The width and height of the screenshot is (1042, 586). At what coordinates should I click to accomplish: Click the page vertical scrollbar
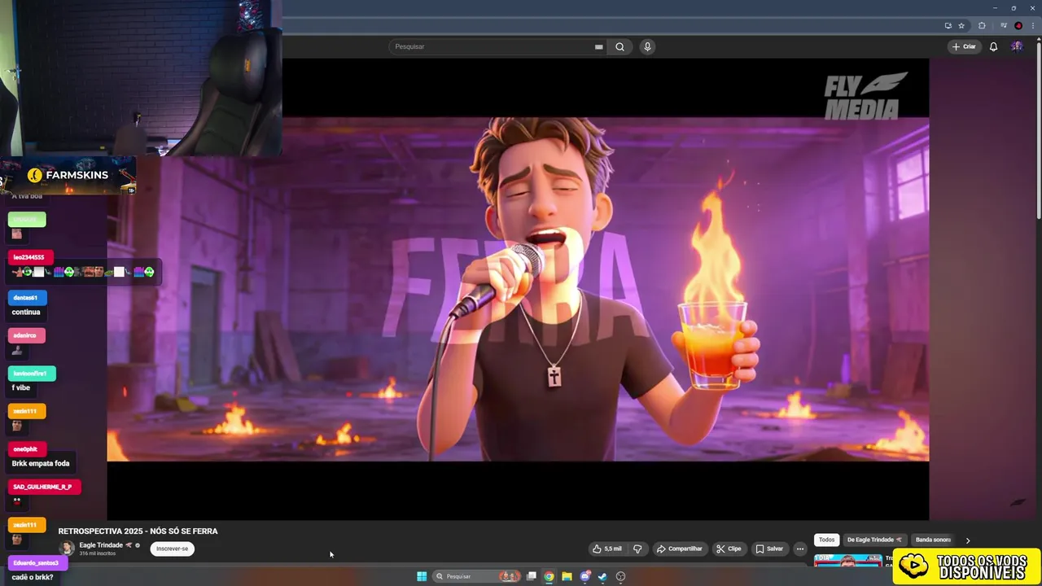1038,130
